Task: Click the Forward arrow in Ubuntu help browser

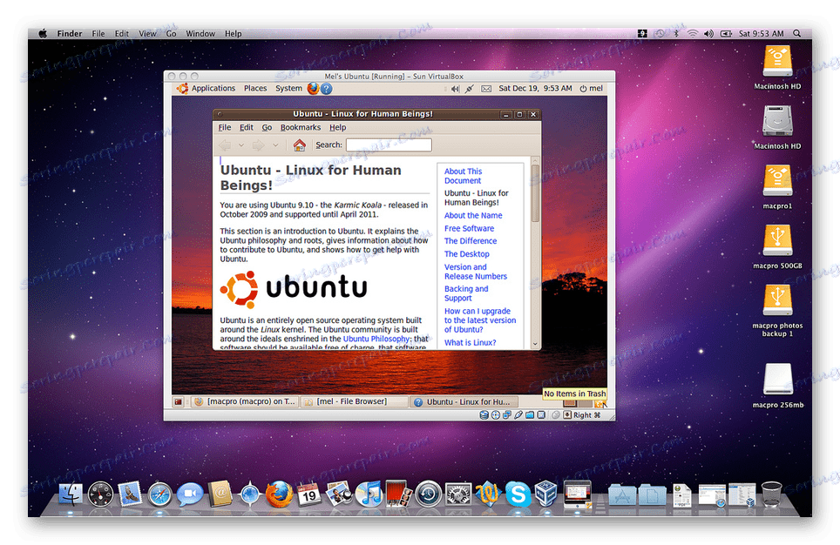Action: click(x=259, y=145)
